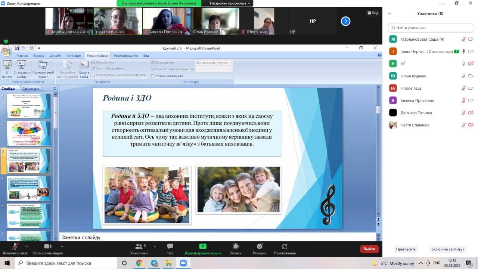Click the next video participants arrow

[x=345, y=21]
